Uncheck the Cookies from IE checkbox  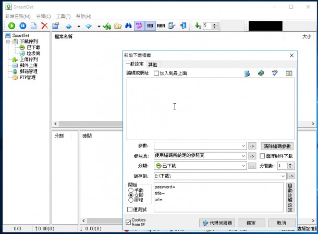pyautogui.click(x=128, y=222)
